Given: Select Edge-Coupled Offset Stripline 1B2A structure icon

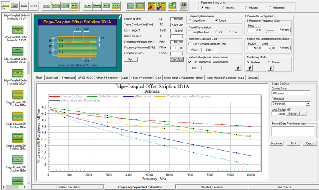Looking at the screenshot, I should (18, 117).
